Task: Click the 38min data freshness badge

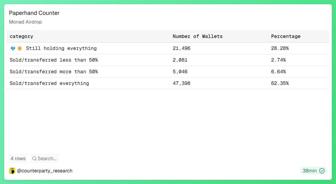Action: [310, 171]
